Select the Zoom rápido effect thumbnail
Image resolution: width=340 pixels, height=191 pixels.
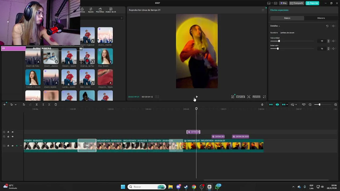[x=51, y=77]
